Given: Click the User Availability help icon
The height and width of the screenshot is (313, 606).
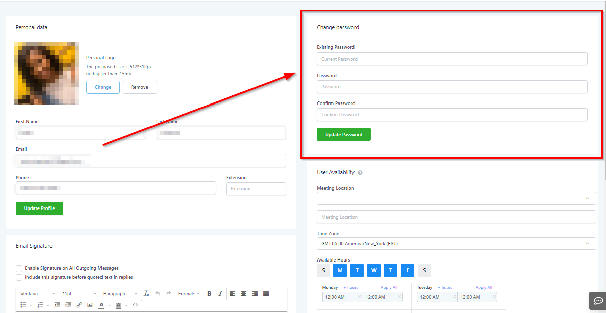Looking at the screenshot, I should pos(360,173).
